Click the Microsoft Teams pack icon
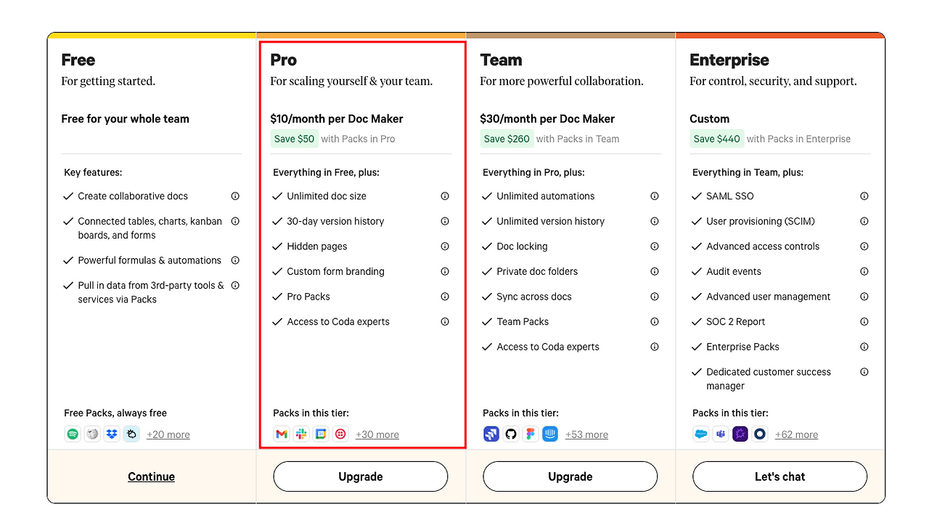This screenshot has width=929, height=512. point(721,434)
